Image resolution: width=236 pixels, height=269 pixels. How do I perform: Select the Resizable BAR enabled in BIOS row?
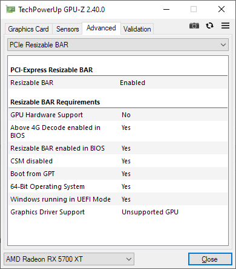click(118, 148)
